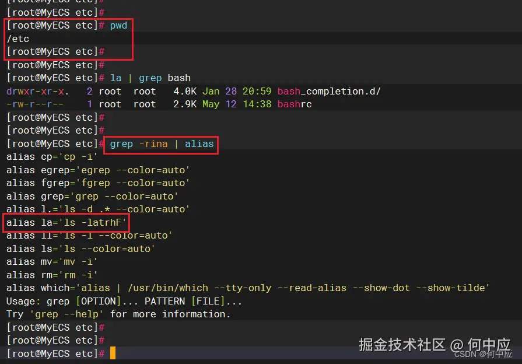Click the 'bashrc' file name
The width and height of the screenshot is (522, 364).
coord(295,104)
